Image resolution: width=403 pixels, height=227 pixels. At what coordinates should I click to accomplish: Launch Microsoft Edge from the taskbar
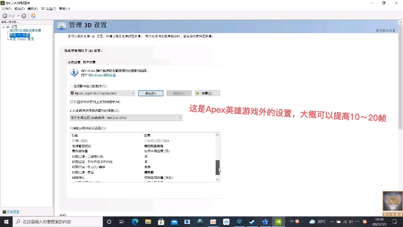tap(135, 221)
